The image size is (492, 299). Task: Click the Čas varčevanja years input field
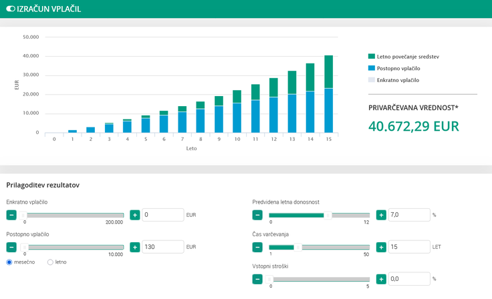(409, 247)
